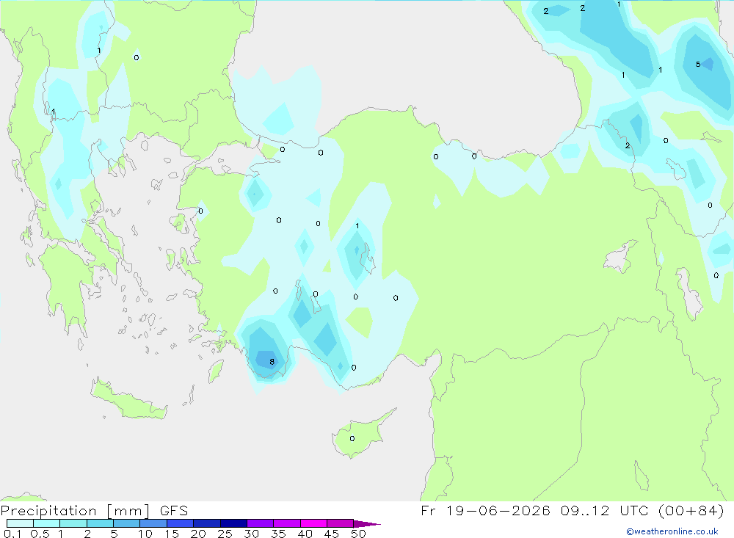The height and width of the screenshot is (538, 734).
Task: Click the 'Precipitation [mm]' title text
Action: coord(75,511)
